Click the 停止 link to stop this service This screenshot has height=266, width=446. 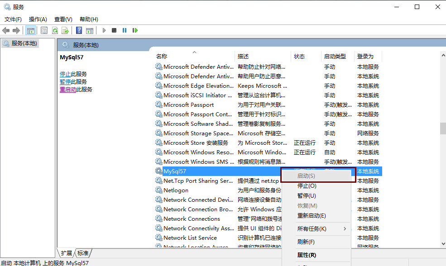65,74
